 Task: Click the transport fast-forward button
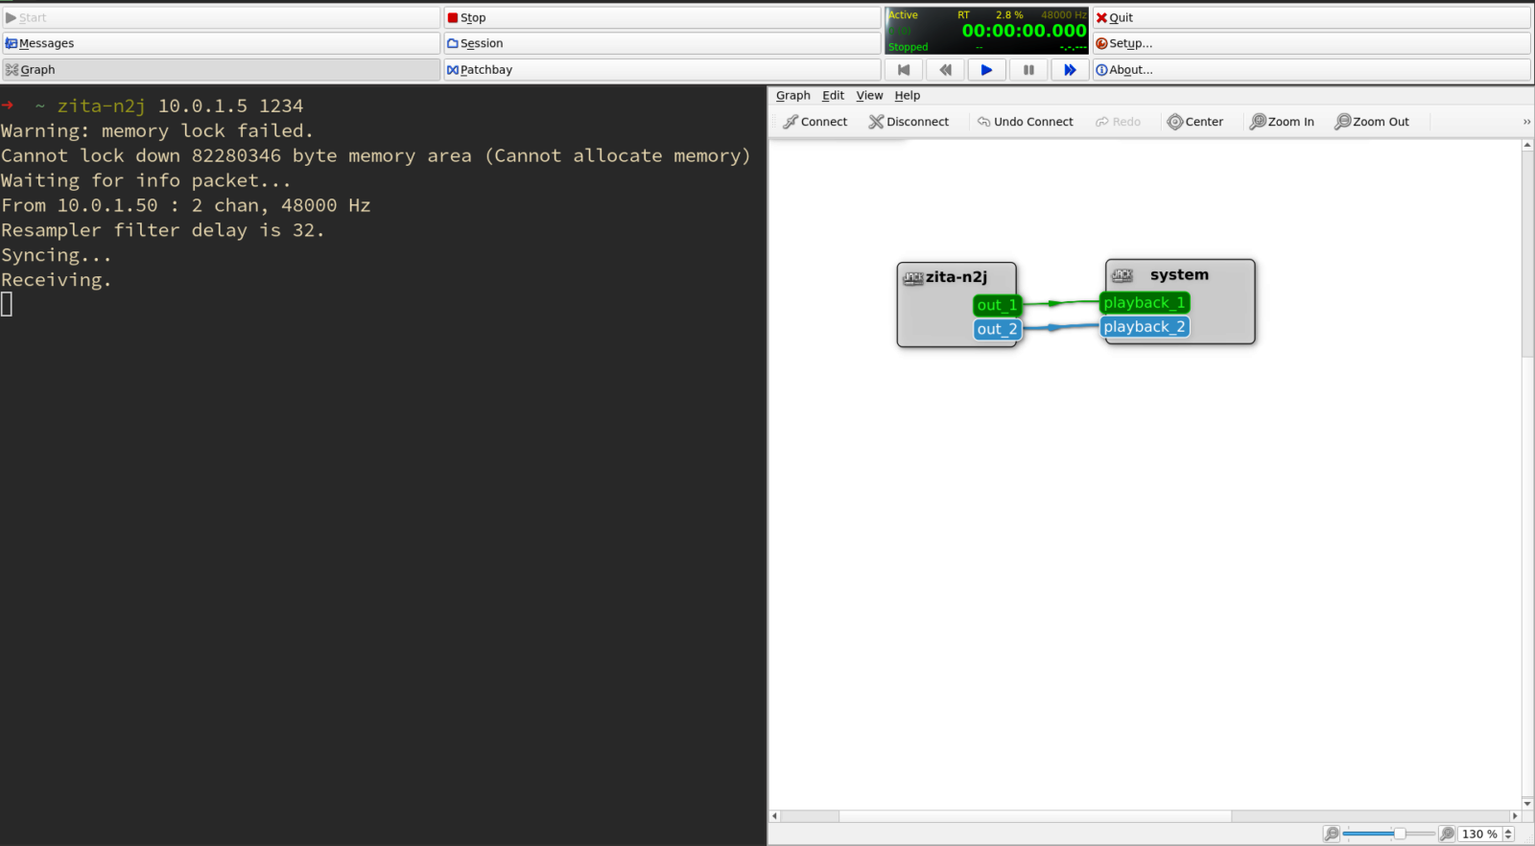(1070, 69)
